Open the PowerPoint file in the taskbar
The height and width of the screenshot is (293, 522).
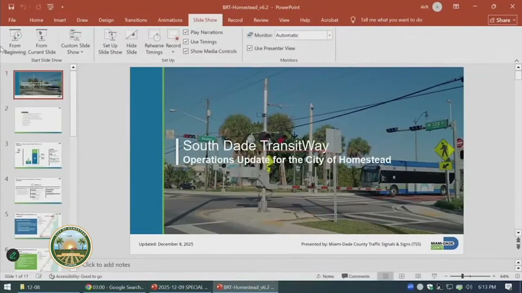(245, 287)
